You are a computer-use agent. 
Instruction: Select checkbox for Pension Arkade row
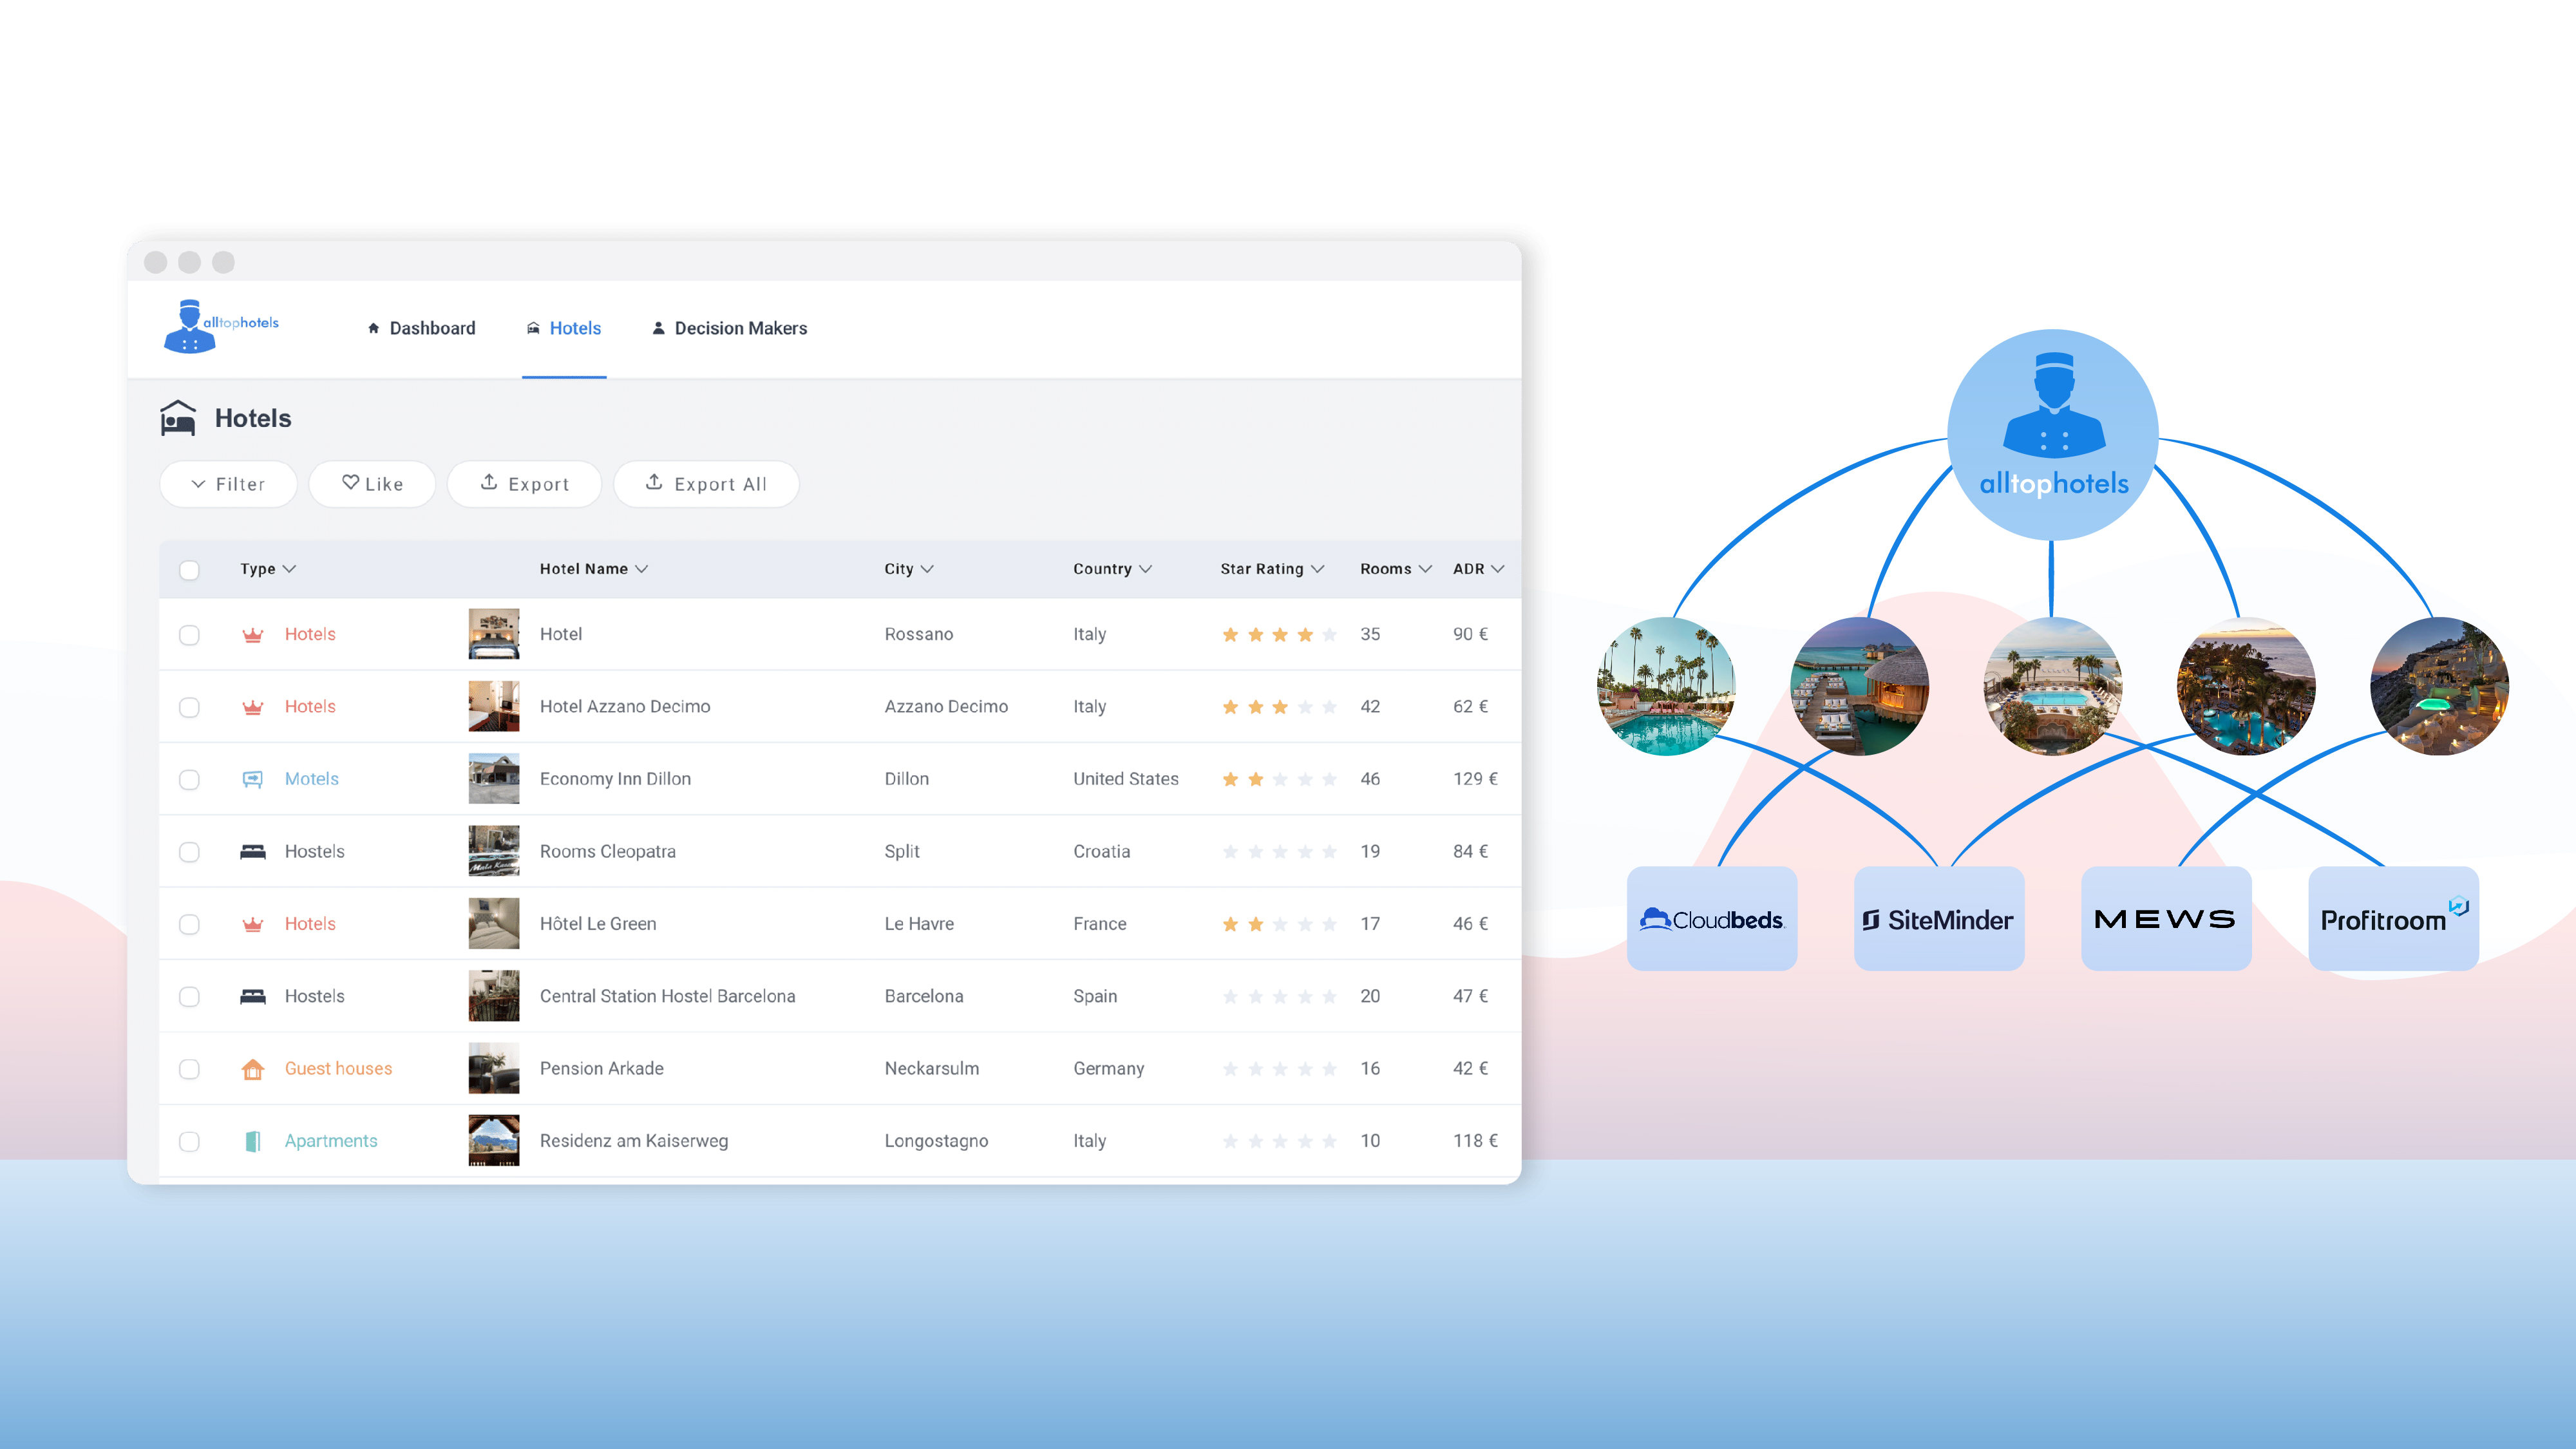189,1069
